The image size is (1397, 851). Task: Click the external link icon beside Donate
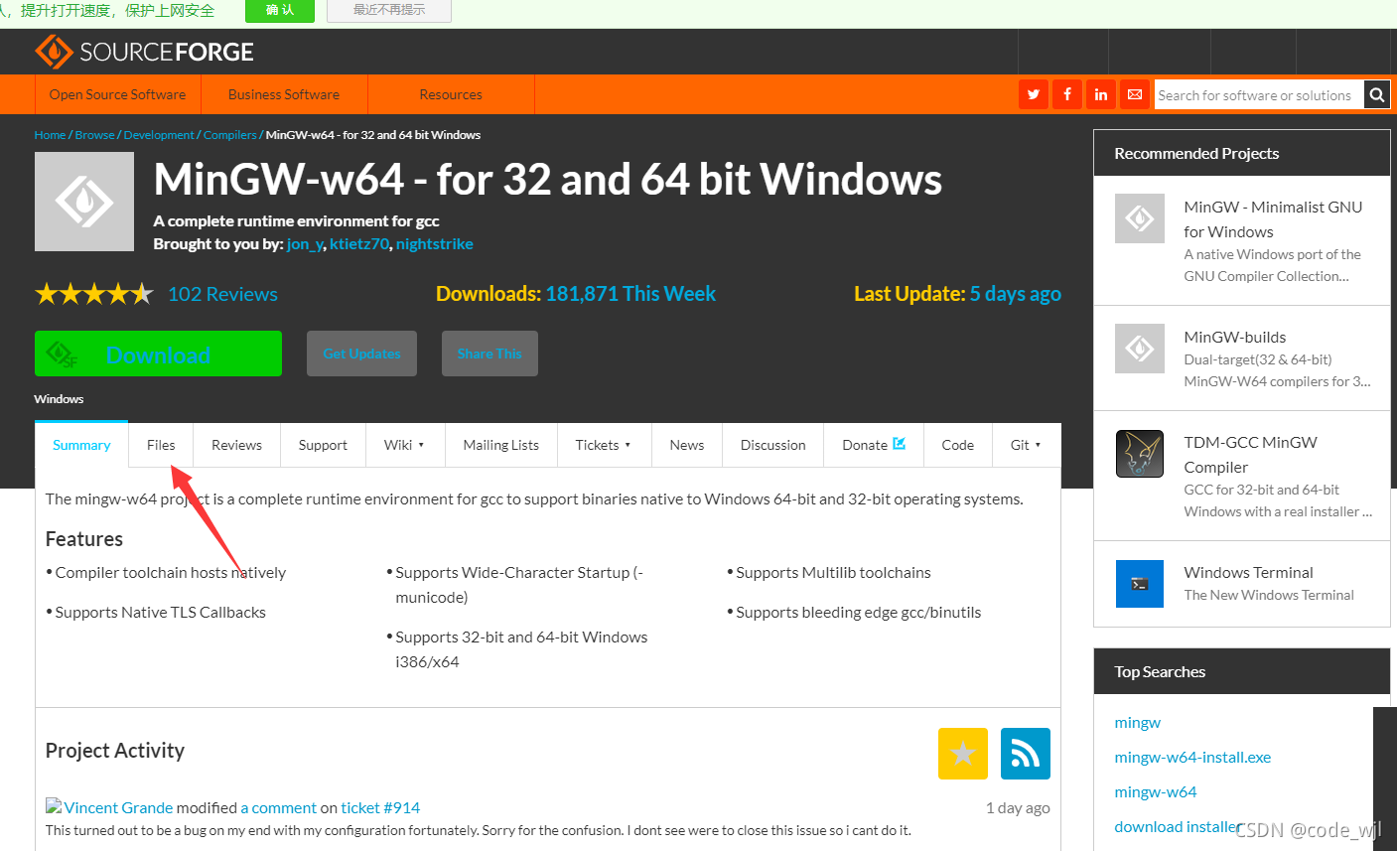pos(900,444)
